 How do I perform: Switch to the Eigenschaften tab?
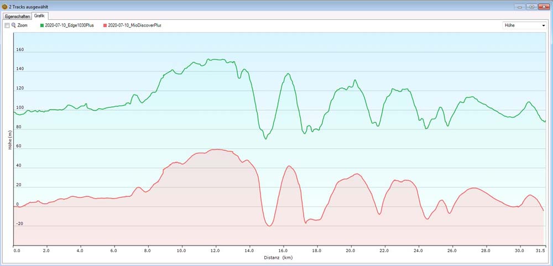point(16,17)
